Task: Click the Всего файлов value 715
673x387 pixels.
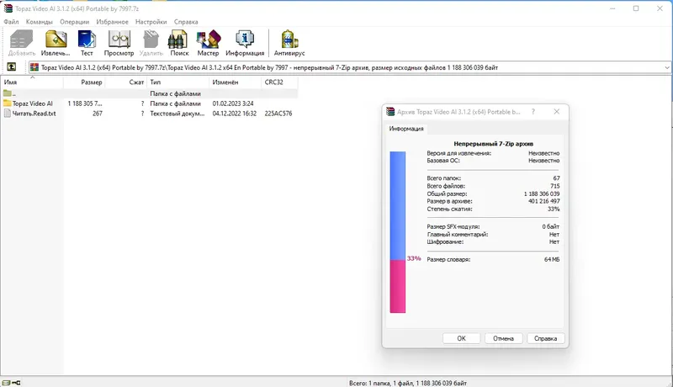Action: [x=555, y=186]
